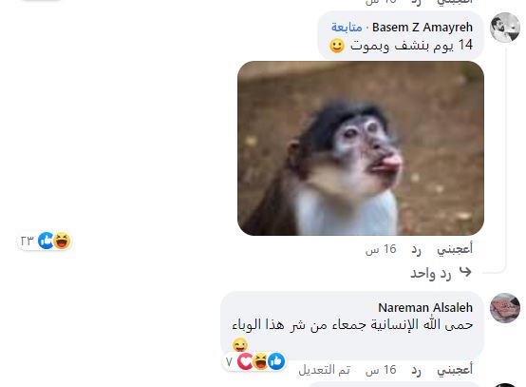This screenshot has height=387, width=526.
Task: Like Nareman Alsaleh's comment using أعجبني
Action: click(x=455, y=370)
